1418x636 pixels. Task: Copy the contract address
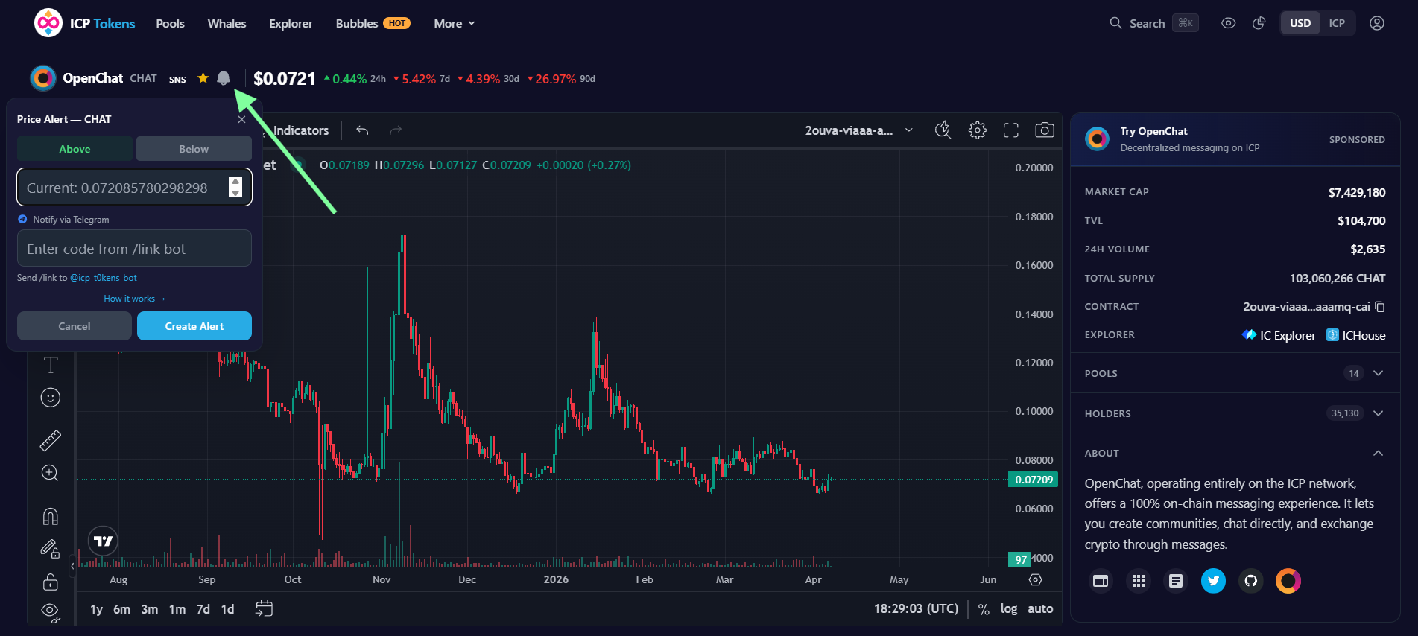(1380, 307)
